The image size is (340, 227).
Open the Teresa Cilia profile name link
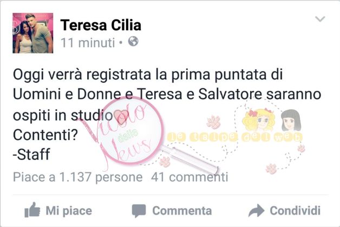(101, 25)
